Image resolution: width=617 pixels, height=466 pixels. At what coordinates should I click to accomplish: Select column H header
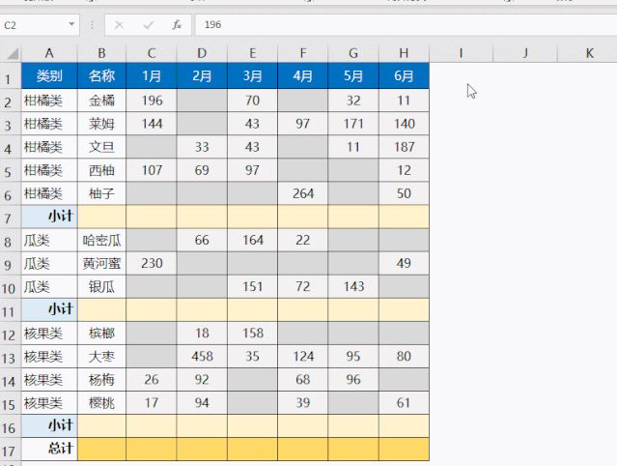click(x=404, y=53)
